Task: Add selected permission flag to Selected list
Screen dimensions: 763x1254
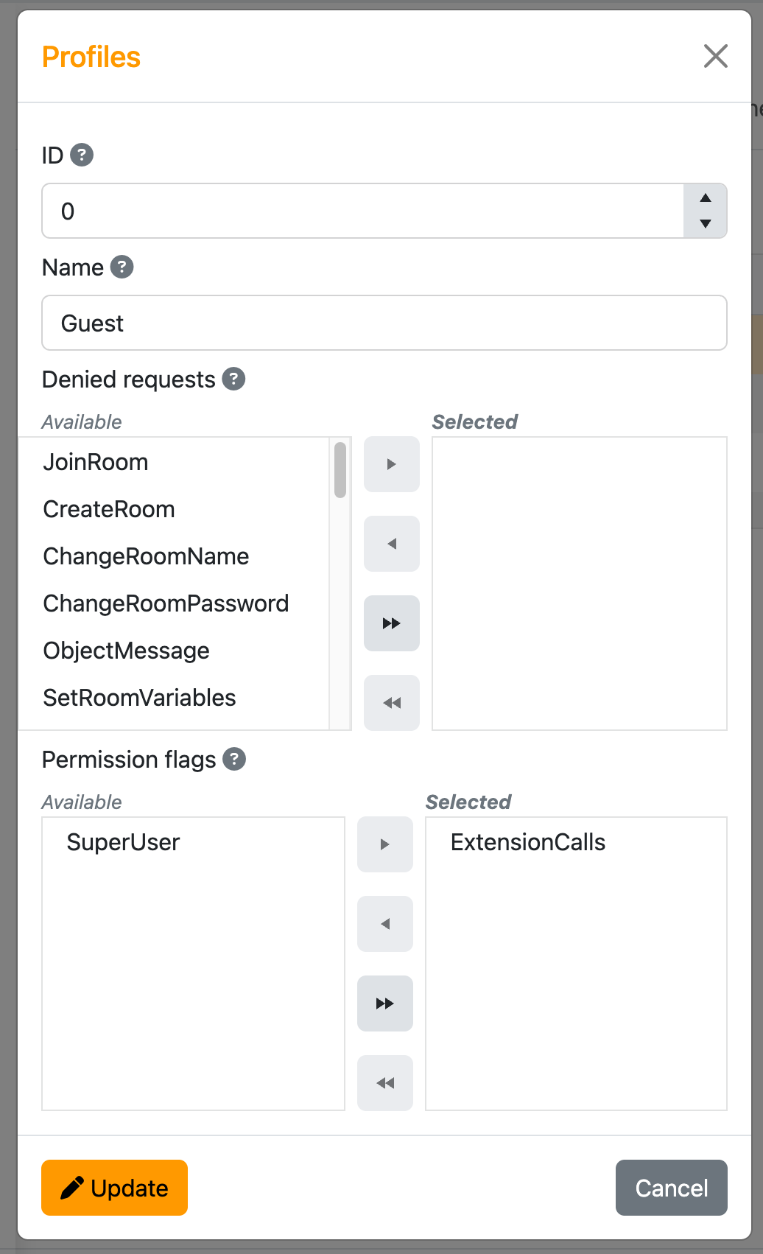Action: coord(385,844)
